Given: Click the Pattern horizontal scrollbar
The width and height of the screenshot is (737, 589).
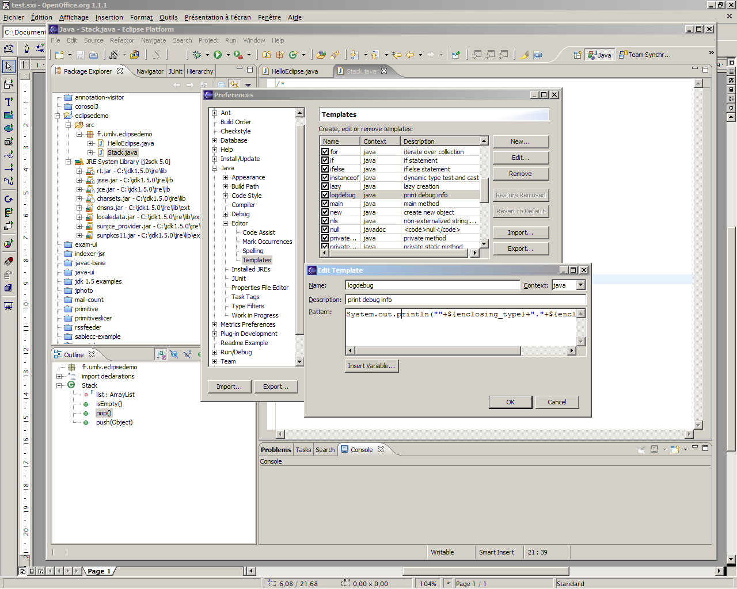Looking at the screenshot, I should (x=438, y=351).
